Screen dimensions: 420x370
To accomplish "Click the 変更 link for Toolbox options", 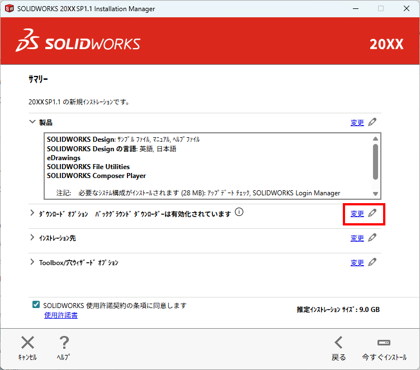I will (357, 263).
